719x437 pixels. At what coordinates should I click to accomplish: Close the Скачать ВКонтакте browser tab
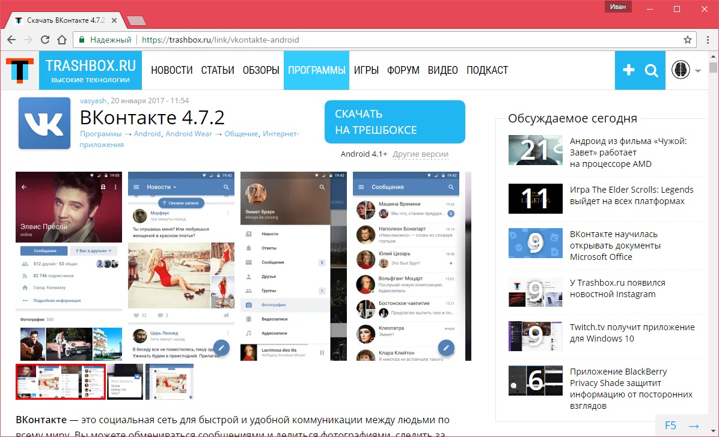tap(114, 20)
